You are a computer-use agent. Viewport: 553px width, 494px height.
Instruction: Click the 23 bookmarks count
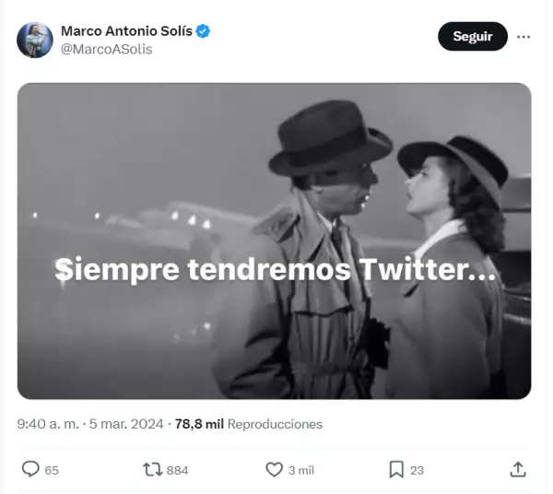[417, 470]
